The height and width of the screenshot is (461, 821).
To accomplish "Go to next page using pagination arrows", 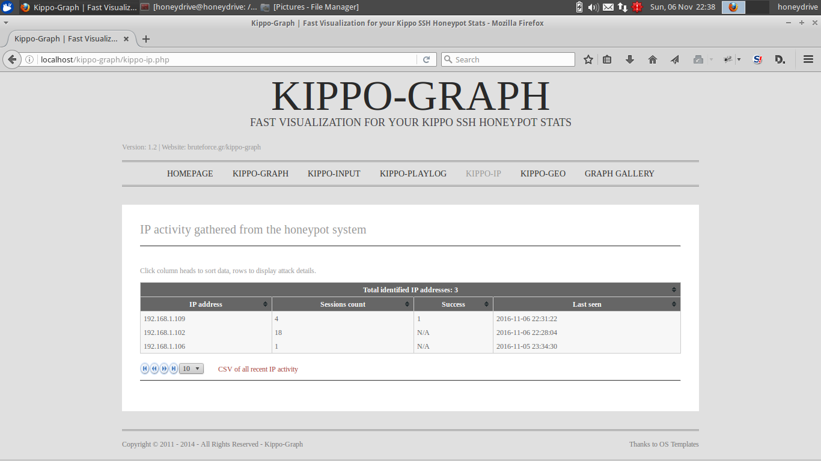I will coord(163,368).
